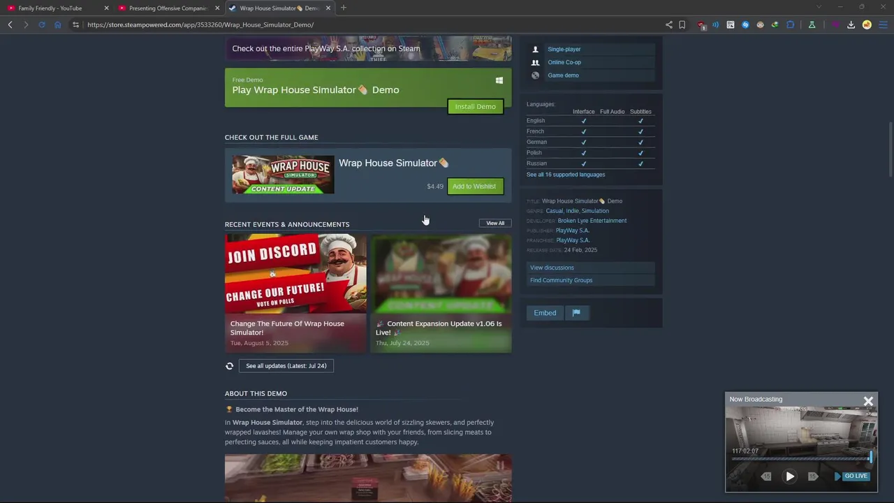Viewport: 894px width, 503px height.
Task: Open the blue sound waves extension
Action: pos(716,24)
